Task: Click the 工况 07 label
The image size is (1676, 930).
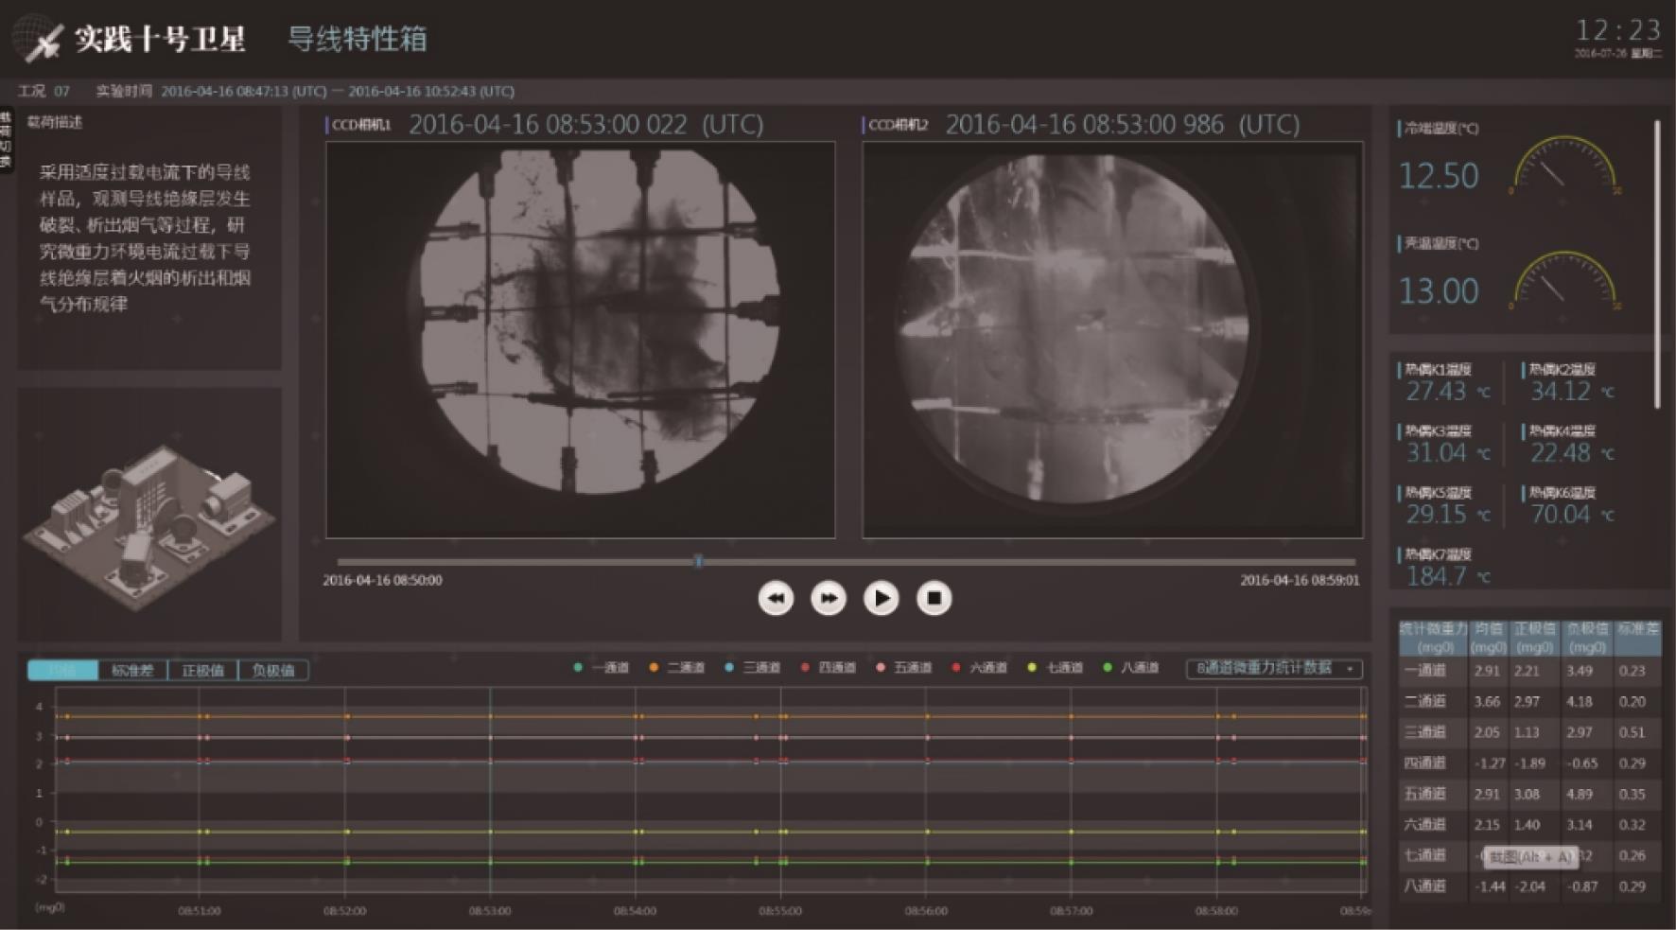Action: pyautogui.click(x=44, y=91)
